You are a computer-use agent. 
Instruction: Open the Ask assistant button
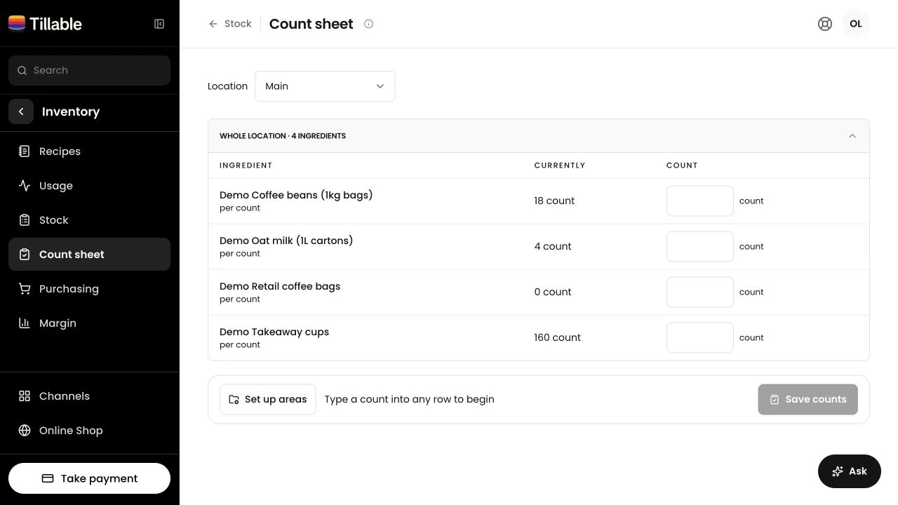[849, 471]
